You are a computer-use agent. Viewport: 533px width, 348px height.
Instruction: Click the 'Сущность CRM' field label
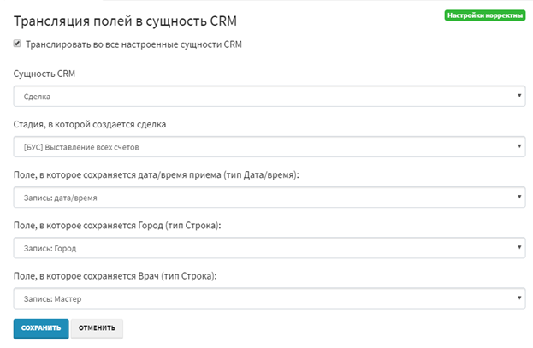[44, 74]
